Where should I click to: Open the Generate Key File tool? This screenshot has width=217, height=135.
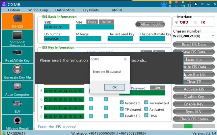pos(17,72)
